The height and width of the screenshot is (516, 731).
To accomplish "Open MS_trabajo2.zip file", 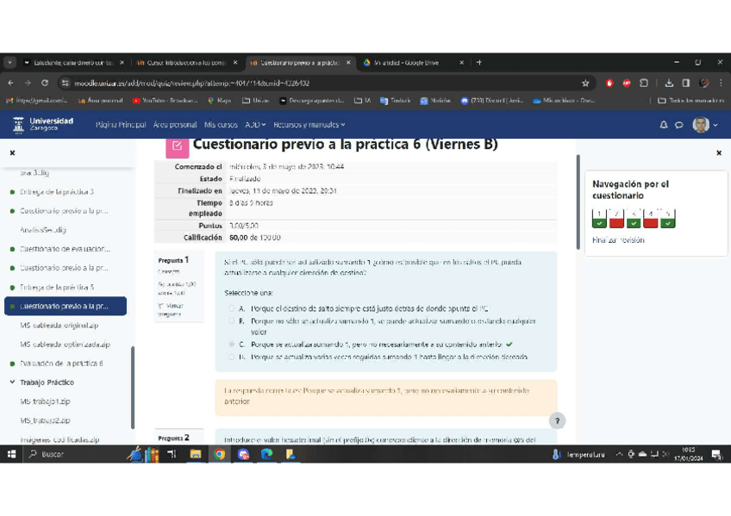I will pyautogui.click(x=45, y=420).
